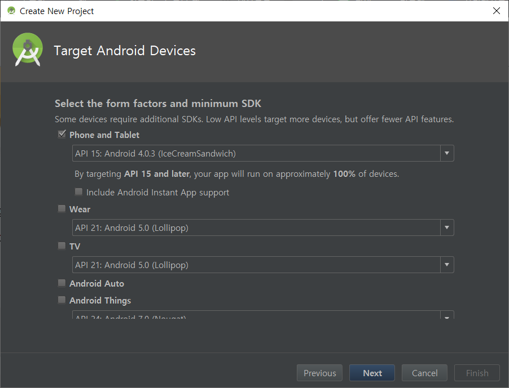Tick the Android Auto checkbox
The width and height of the screenshot is (509, 388).
tap(62, 283)
